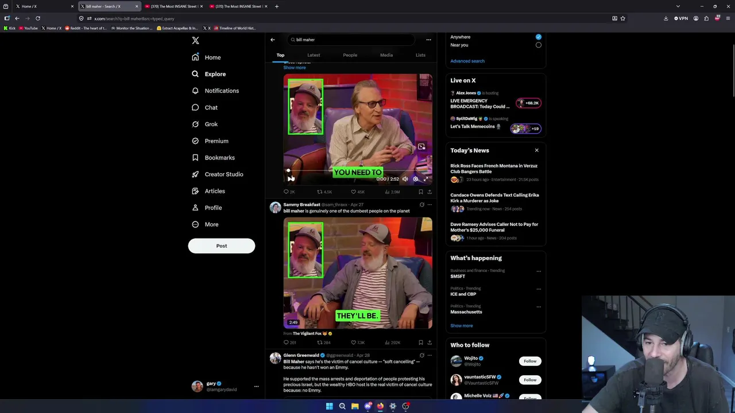This screenshot has height=413, width=735.
Task: Switch to the Latest tab
Action: coord(314,55)
